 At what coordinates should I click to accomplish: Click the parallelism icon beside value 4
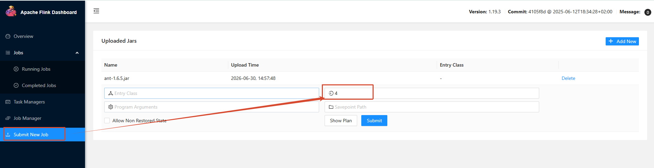tap(331, 93)
